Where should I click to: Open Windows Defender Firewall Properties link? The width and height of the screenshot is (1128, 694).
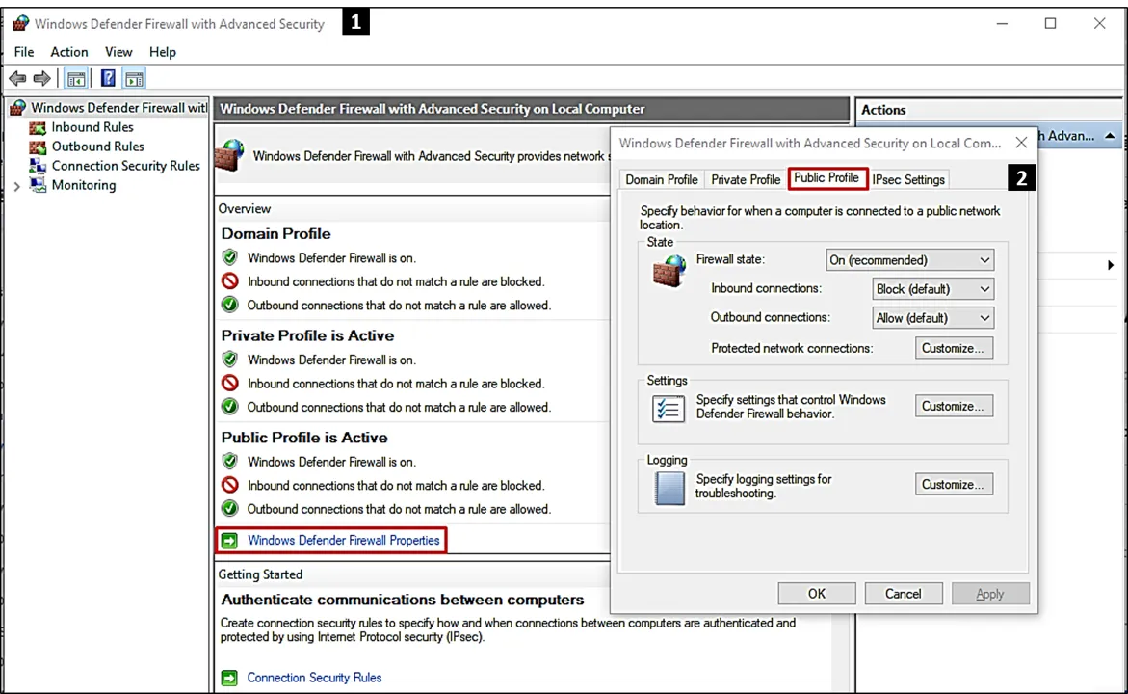click(343, 540)
